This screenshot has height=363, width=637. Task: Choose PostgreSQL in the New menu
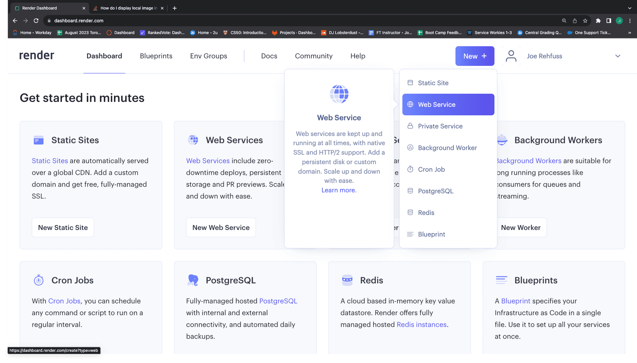(x=435, y=191)
